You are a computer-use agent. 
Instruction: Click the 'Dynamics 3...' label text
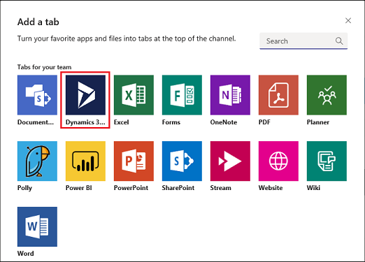click(x=85, y=122)
